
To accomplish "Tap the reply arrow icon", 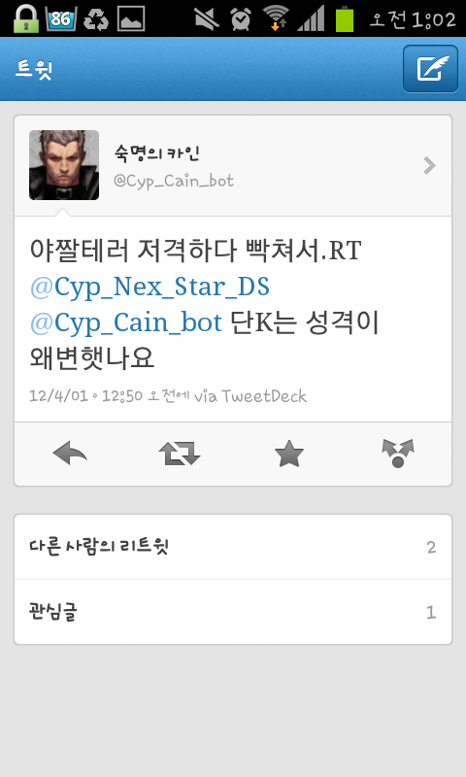I will point(70,454).
